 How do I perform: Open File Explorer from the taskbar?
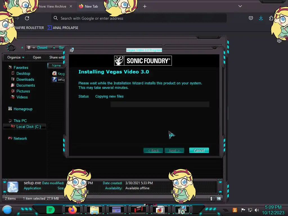[94, 210]
